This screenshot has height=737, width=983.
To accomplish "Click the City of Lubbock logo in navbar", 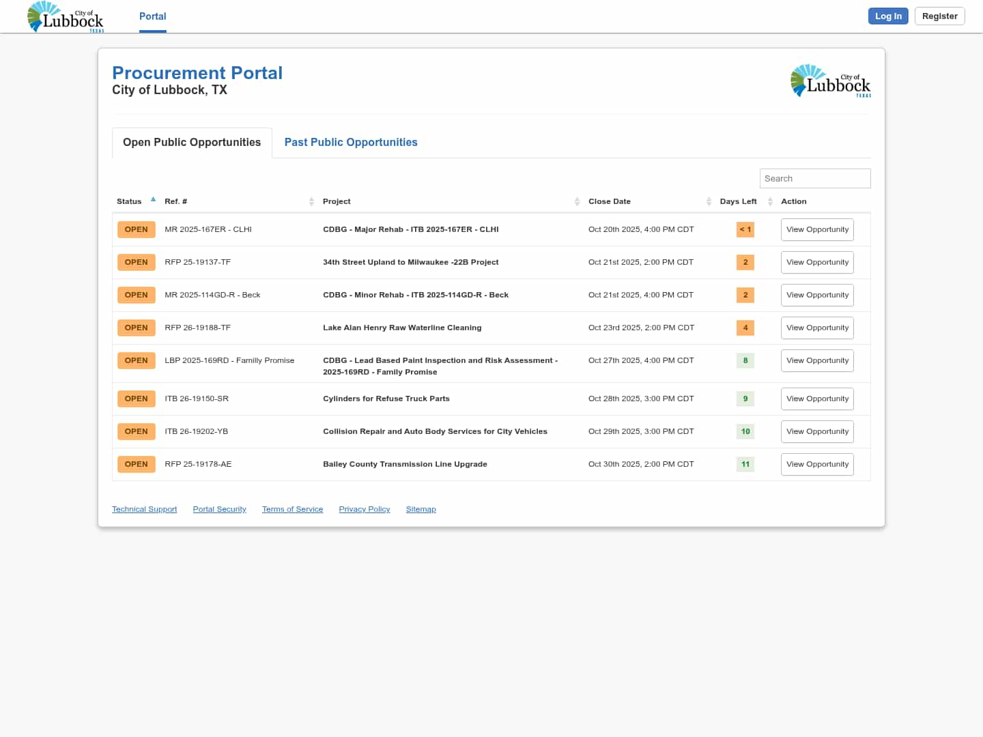I will 66,16.
